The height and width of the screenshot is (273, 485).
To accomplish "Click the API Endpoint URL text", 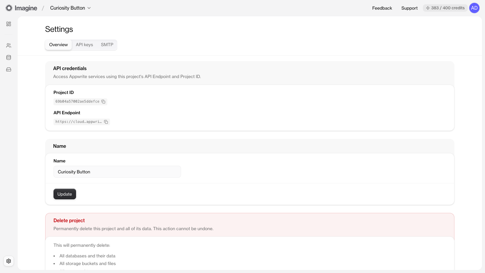I will [x=78, y=122].
